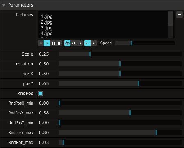Click the up arrow playback direction button
Screen dimensions: 184x148
41,43
